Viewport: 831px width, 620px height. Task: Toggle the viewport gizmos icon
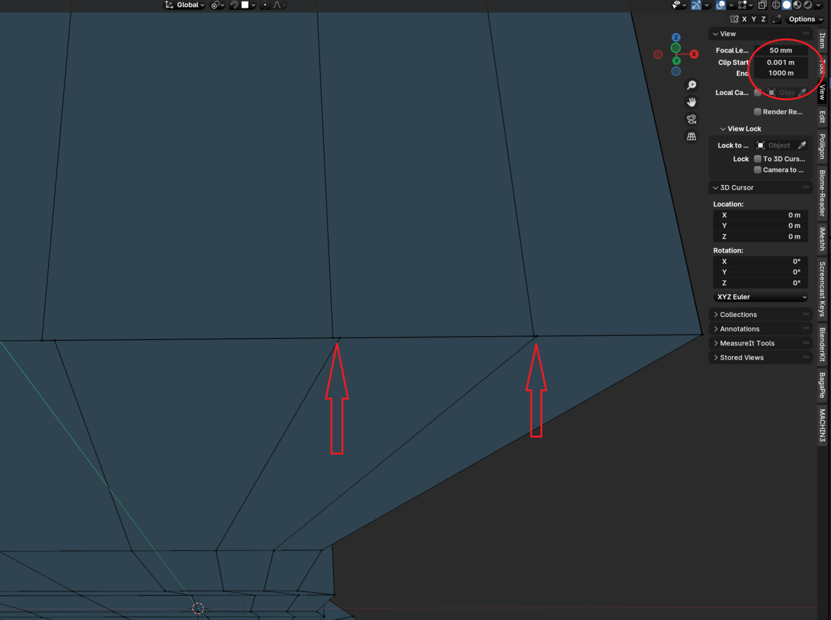(x=696, y=5)
